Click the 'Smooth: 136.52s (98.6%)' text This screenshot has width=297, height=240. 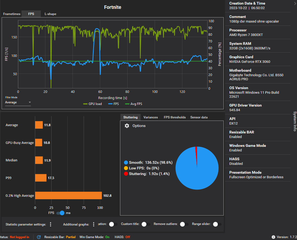[x=151, y=162]
